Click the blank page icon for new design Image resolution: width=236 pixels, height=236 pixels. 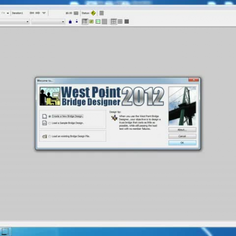(x=44, y=117)
